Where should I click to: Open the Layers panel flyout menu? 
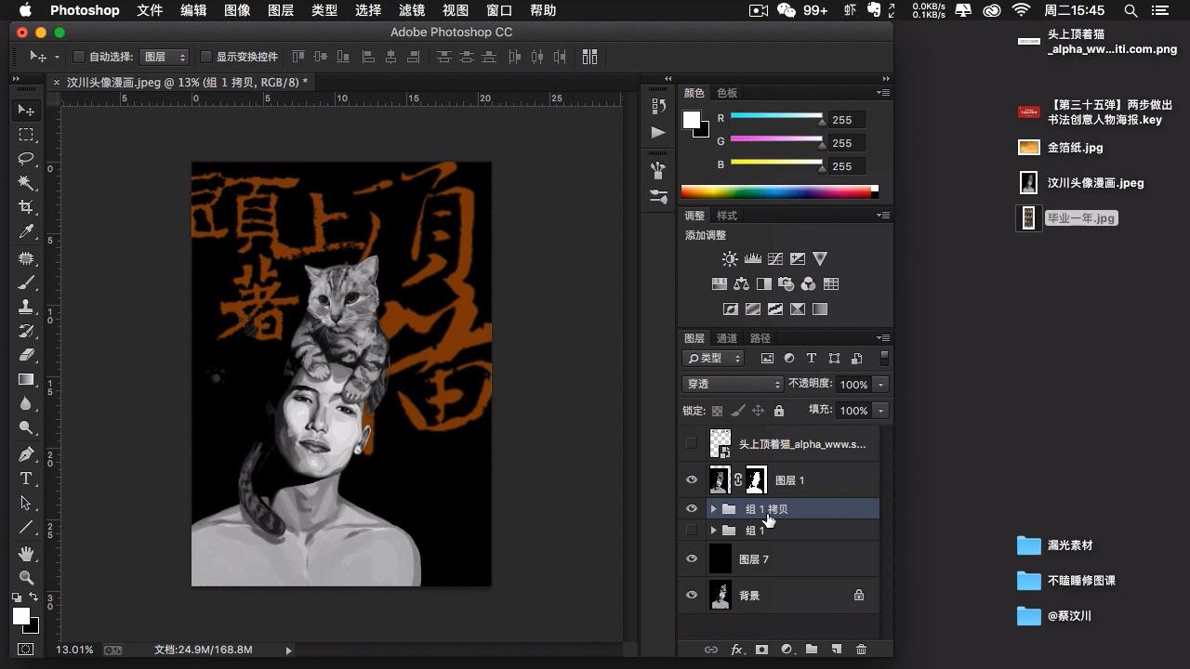[883, 337]
